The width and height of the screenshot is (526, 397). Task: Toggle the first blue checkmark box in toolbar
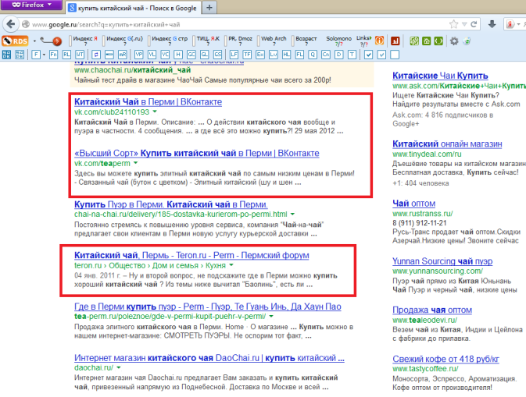pos(368,55)
